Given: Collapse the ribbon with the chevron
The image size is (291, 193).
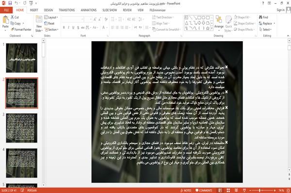Looking at the screenshot, I should [x=288, y=36].
